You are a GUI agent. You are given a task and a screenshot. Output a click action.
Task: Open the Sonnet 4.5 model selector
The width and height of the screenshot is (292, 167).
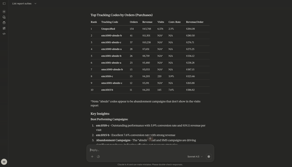pyautogui.click(x=195, y=157)
